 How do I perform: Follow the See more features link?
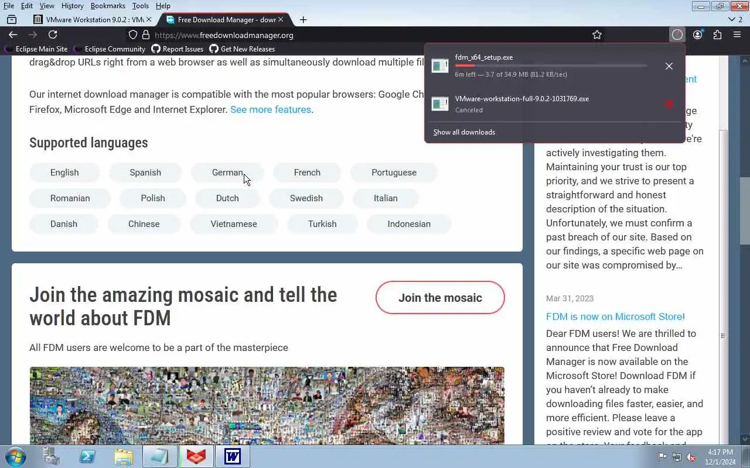click(x=271, y=109)
